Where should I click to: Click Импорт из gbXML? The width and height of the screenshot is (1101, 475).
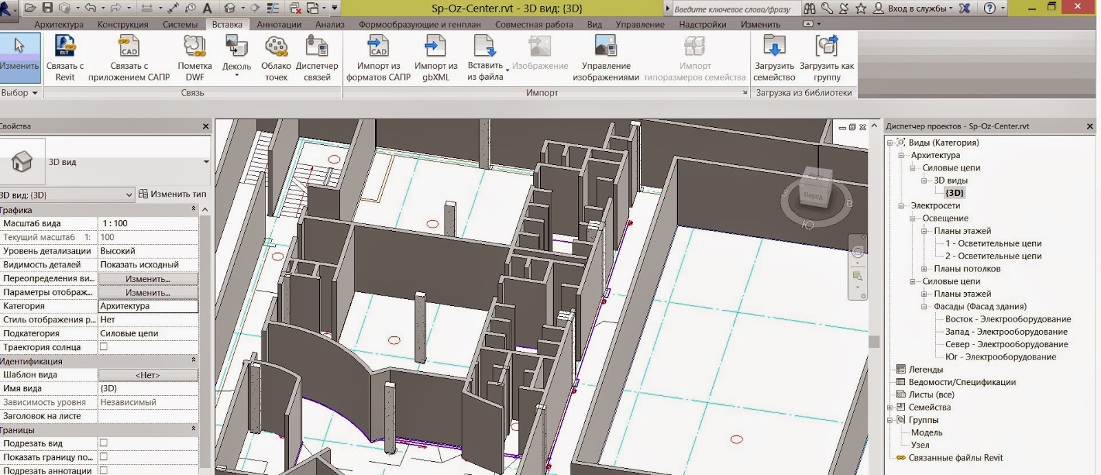click(436, 58)
